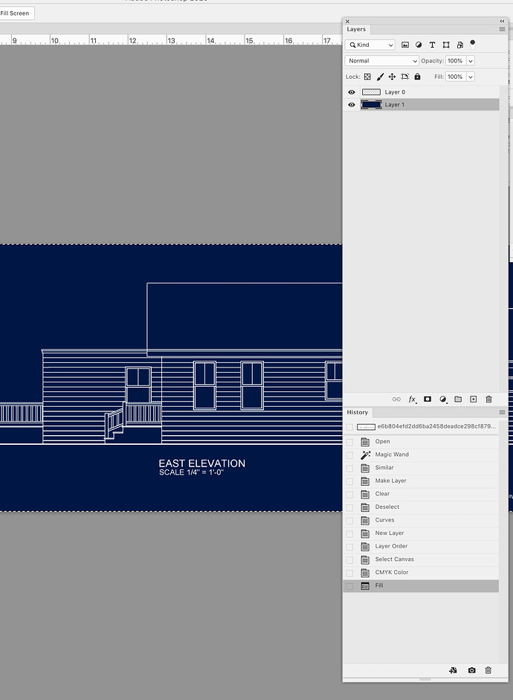Viewport: 513px width, 700px height.
Task: Click the create new layer icon
Action: tap(473, 399)
